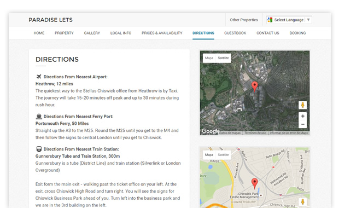Switch top map to Satélite view
339x208 pixels.
[223, 58]
